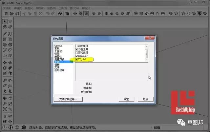Select the Tape Measure tool
Screen dimensions: 210x132
pyautogui.click(x=5, y=80)
